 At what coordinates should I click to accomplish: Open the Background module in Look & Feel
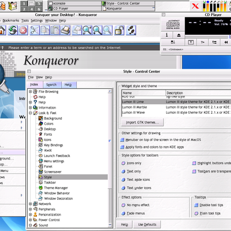(53, 118)
